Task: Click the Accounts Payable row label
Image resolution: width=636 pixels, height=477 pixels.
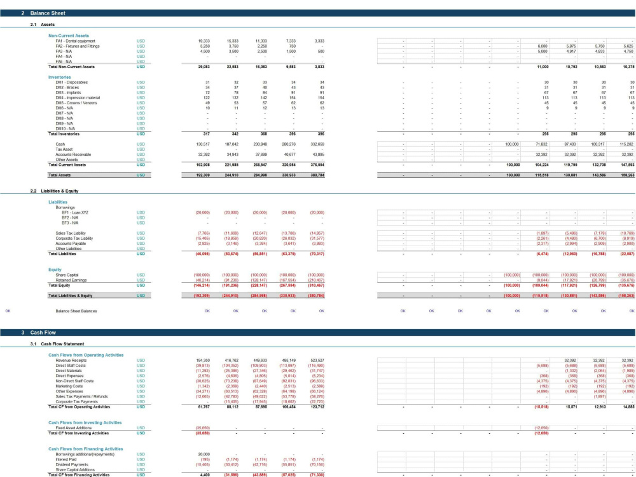Action: (71, 244)
